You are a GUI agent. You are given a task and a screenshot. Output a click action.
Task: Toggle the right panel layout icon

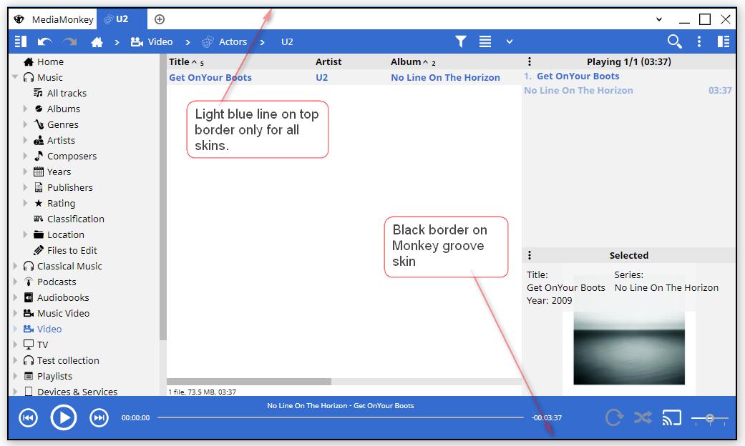[724, 41]
